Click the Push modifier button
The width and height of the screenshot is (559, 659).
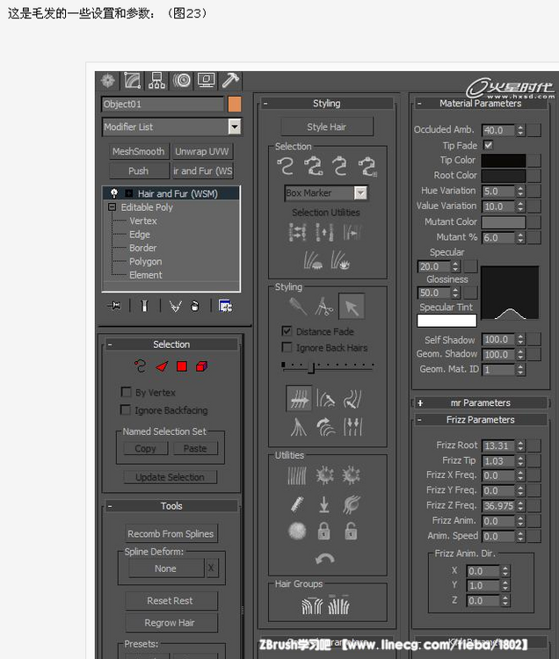(x=139, y=171)
